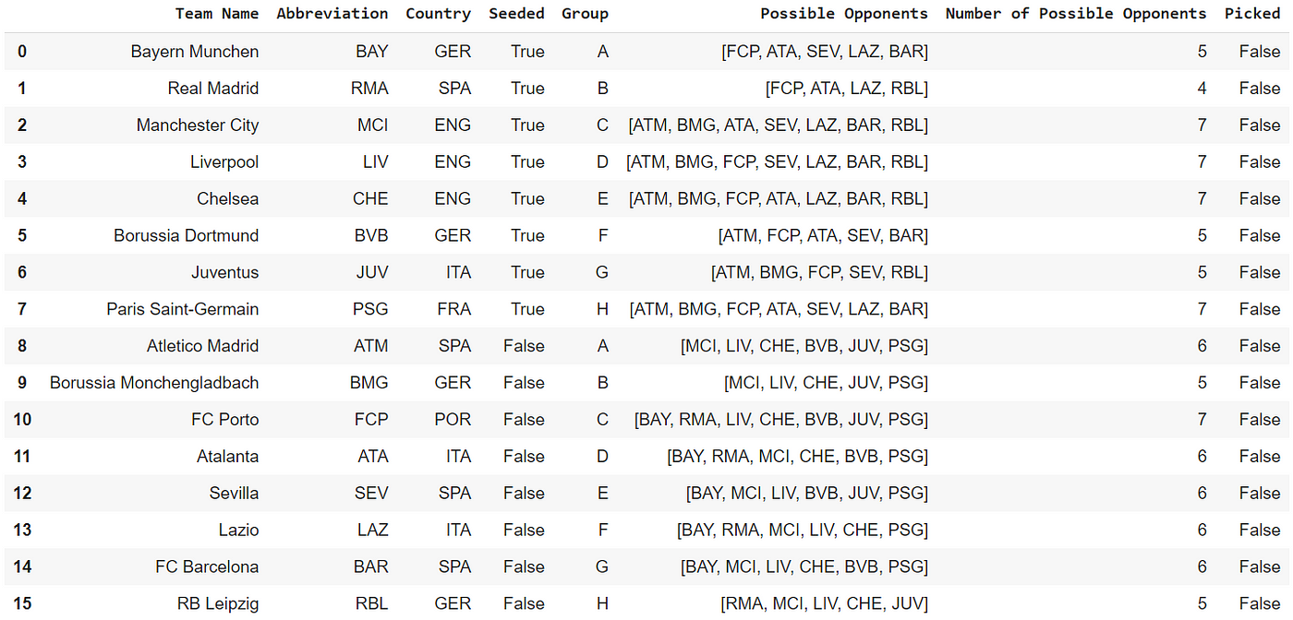Click the 'BVB' abbreviation cell
Image resolution: width=1293 pixels, height=620 pixels.
pyautogui.click(x=371, y=236)
